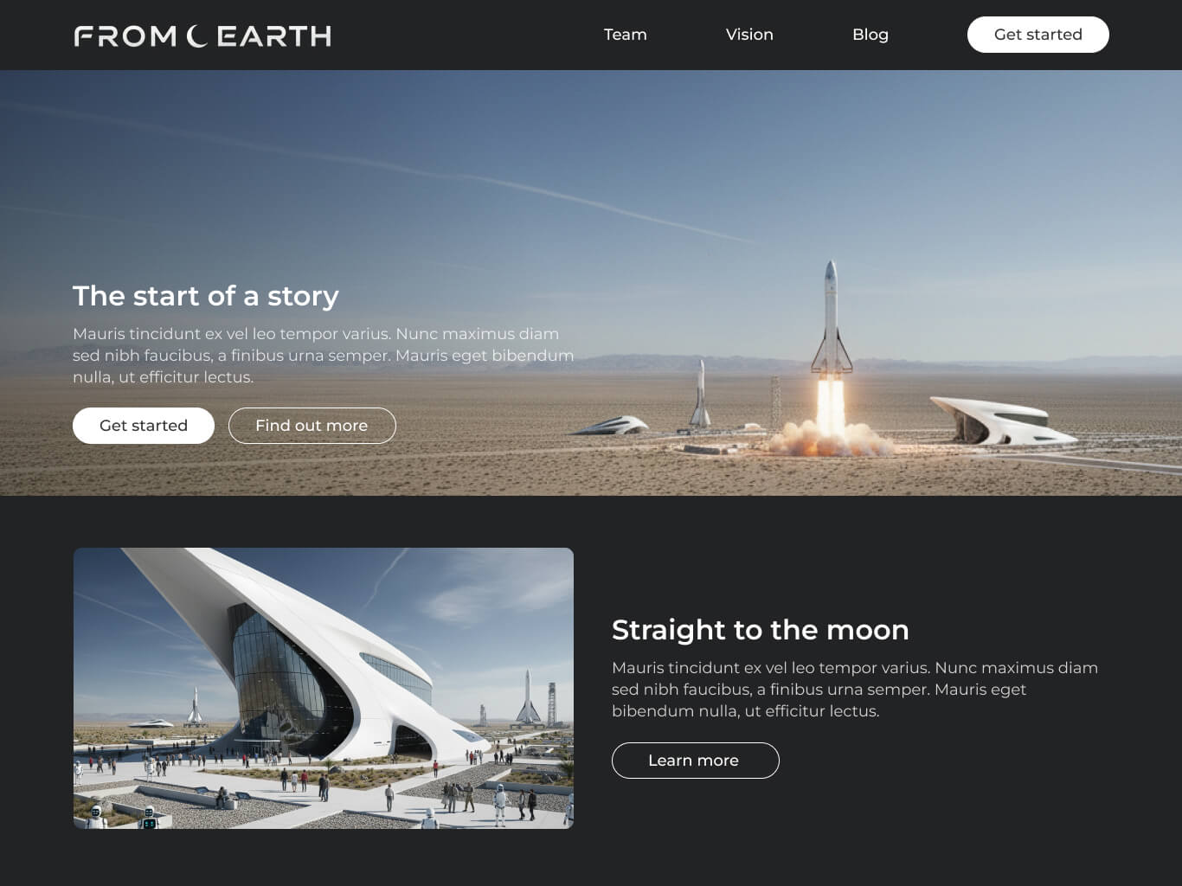This screenshot has width=1182, height=886.
Task: Click Get started in the navigation bar
Action: point(1038,35)
